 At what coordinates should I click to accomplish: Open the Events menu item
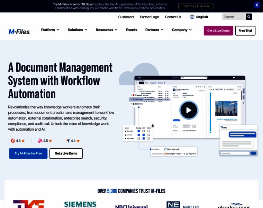pyautogui.click(x=131, y=30)
